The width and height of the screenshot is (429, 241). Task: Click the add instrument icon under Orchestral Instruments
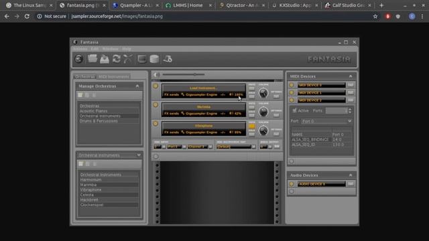coord(80,164)
